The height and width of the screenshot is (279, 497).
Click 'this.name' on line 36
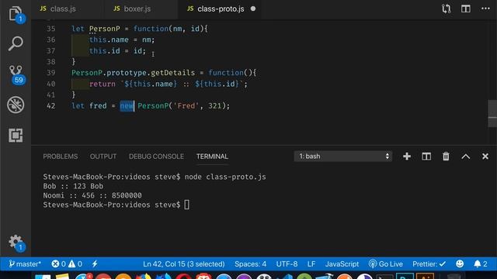click(x=109, y=40)
